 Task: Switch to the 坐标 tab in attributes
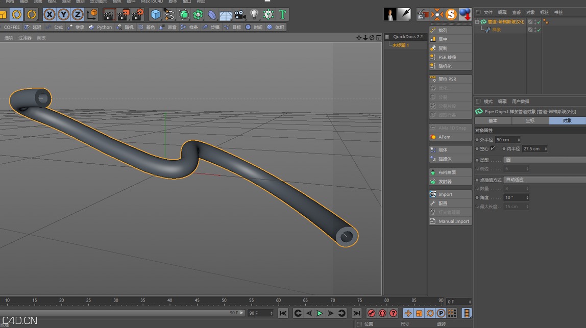coord(531,121)
